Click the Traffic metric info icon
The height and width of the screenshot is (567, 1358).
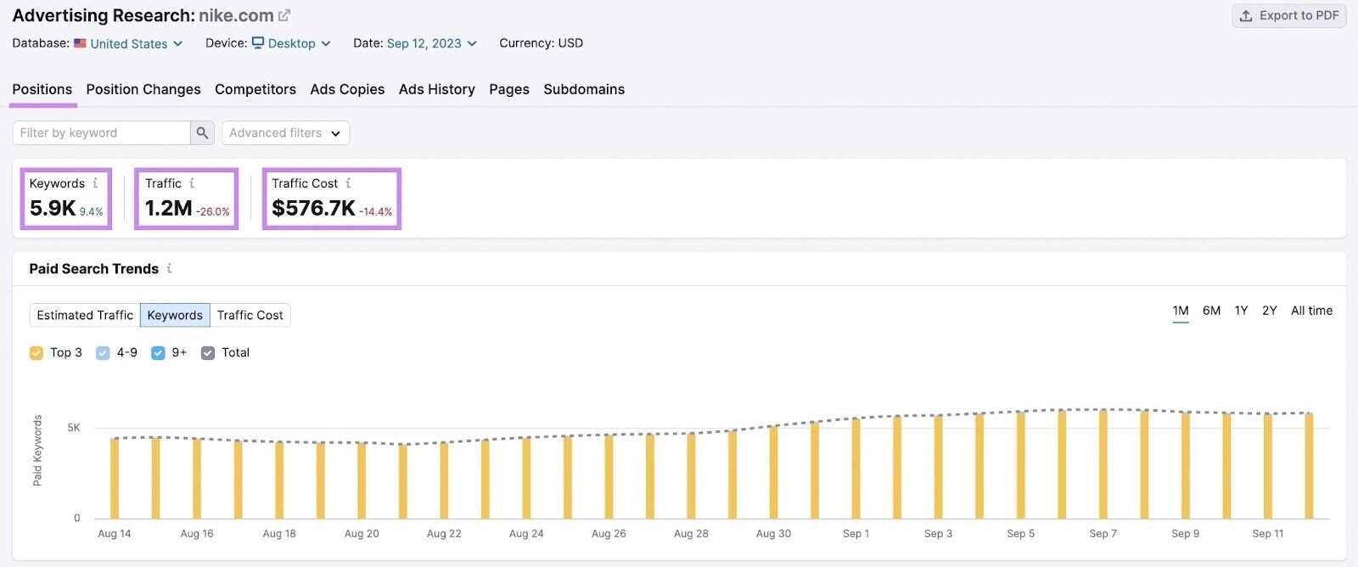(x=192, y=182)
